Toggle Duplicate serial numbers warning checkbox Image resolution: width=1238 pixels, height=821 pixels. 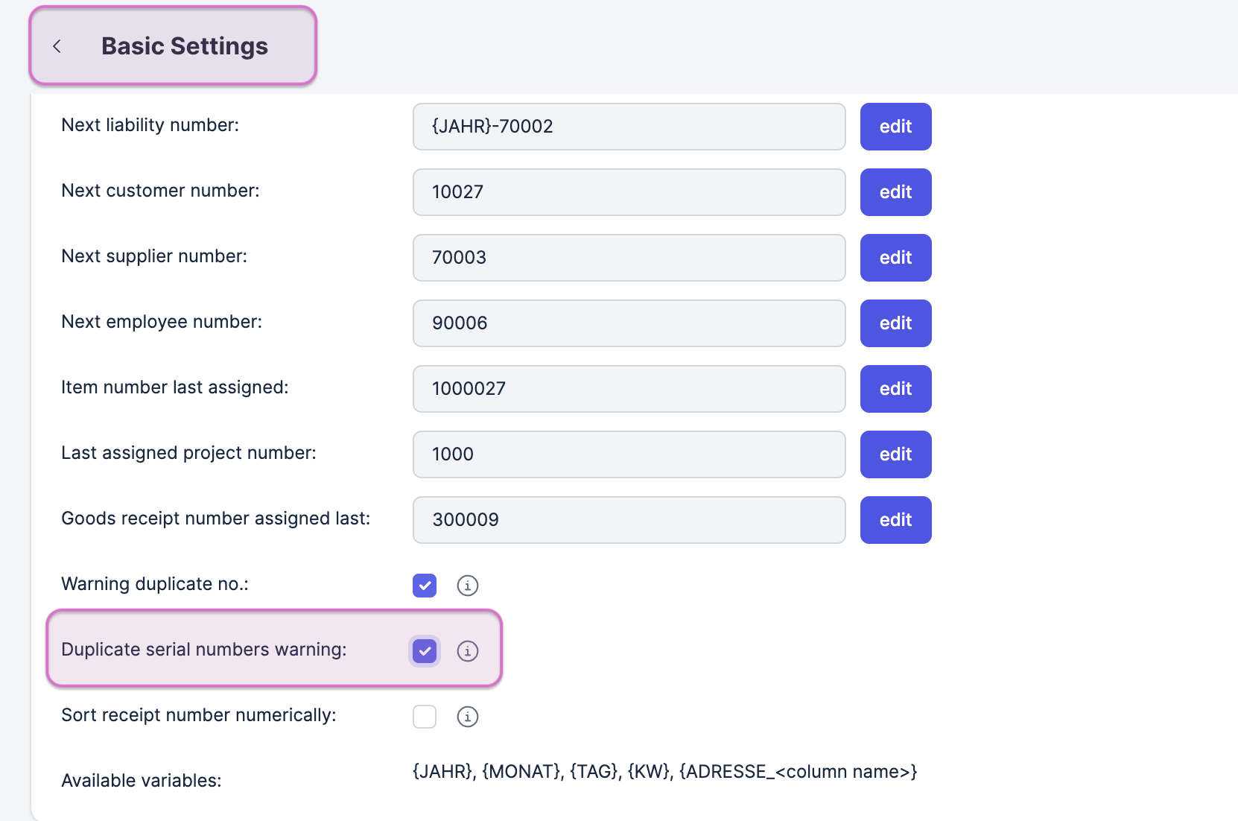[x=425, y=651]
